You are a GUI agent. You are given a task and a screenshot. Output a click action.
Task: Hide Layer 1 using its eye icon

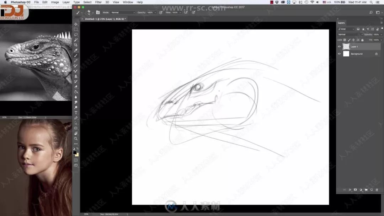point(339,47)
